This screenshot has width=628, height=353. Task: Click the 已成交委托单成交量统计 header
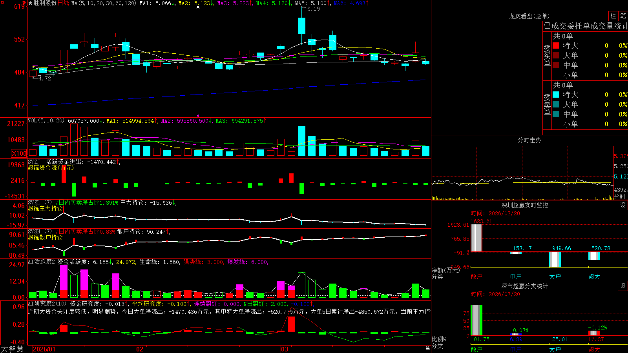click(586, 26)
